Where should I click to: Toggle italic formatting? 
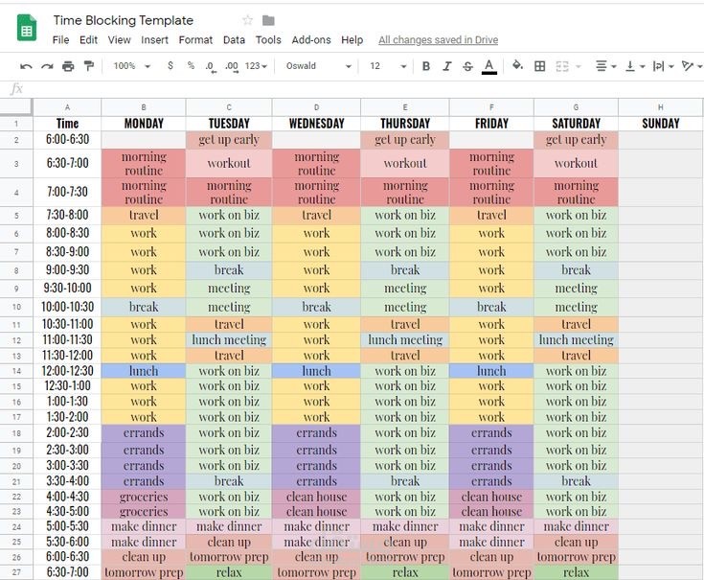(446, 66)
